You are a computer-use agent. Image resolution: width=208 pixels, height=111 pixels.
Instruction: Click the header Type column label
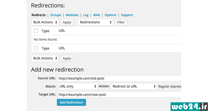[45, 31]
